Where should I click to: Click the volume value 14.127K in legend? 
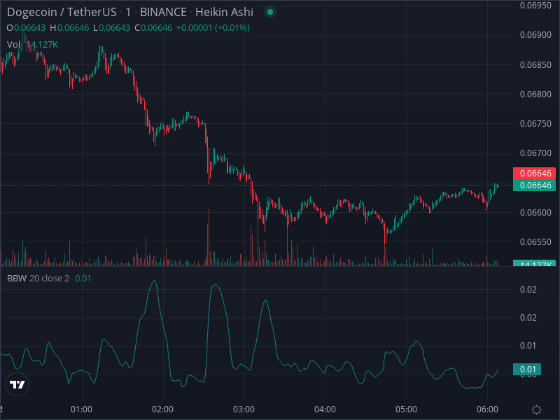[42, 45]
